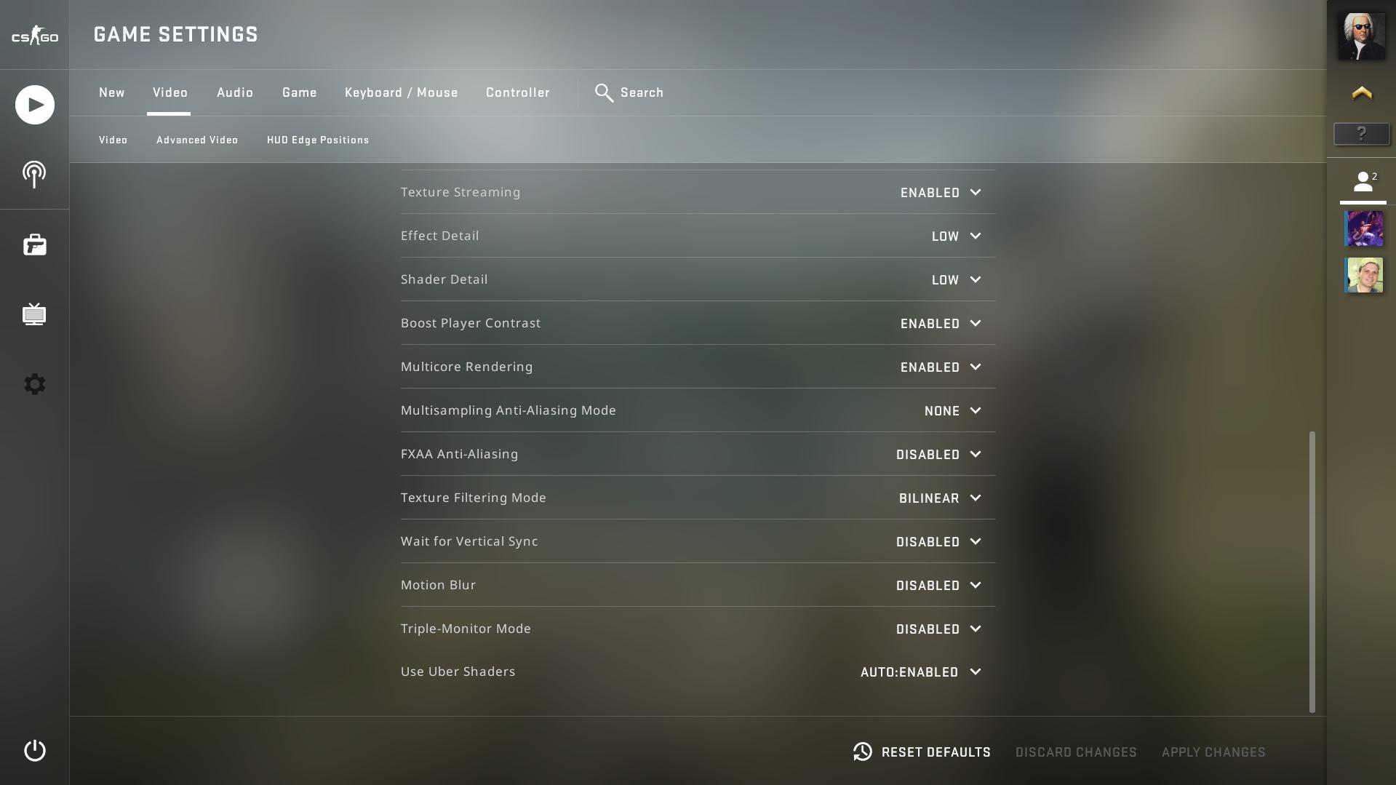The image size is (1396, 785).
Task: Click the settings list vertical scrollbar
Action: pos(1312,572)
